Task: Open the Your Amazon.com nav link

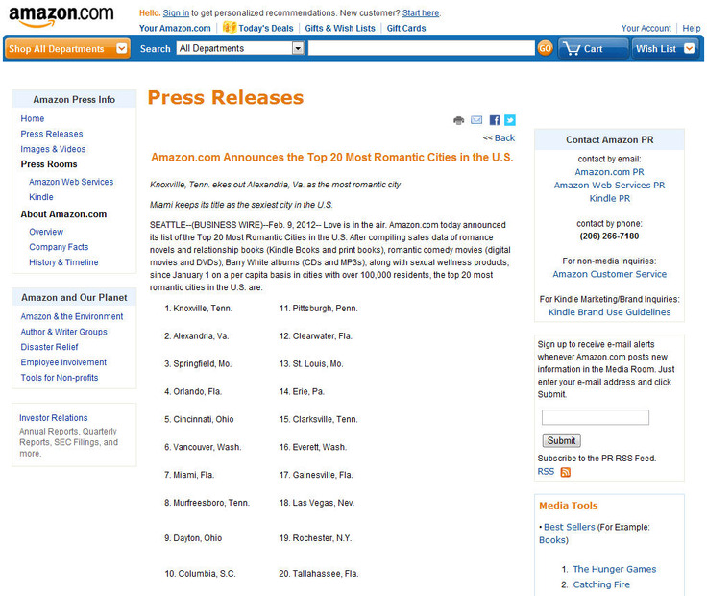Action: pyautogui.click(x=175, y=28)
